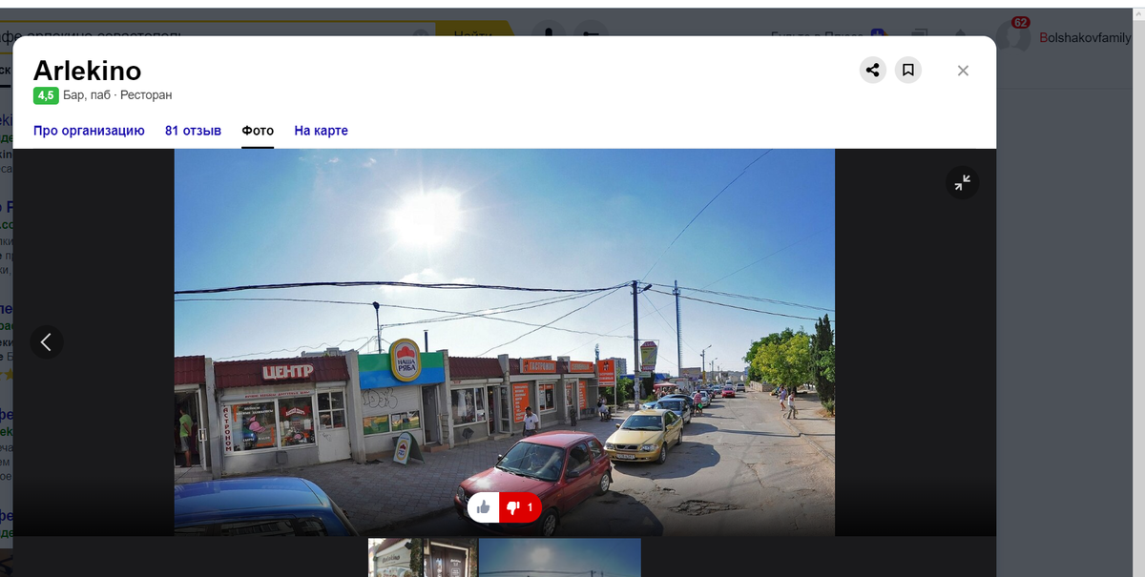Click the Arlekino title heading

[87, 70]
